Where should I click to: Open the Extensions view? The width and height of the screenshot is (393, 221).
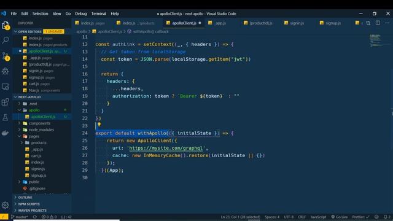[x=6, y=102]
